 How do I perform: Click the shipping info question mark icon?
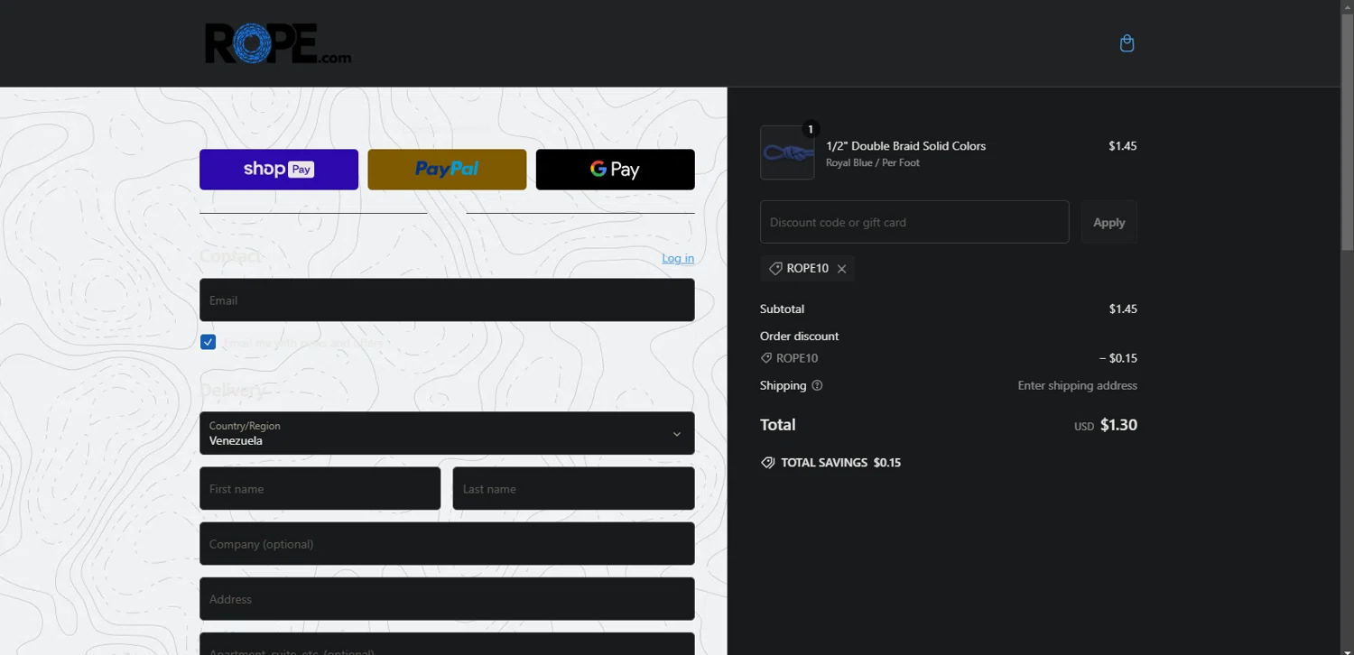coord(817,385)
